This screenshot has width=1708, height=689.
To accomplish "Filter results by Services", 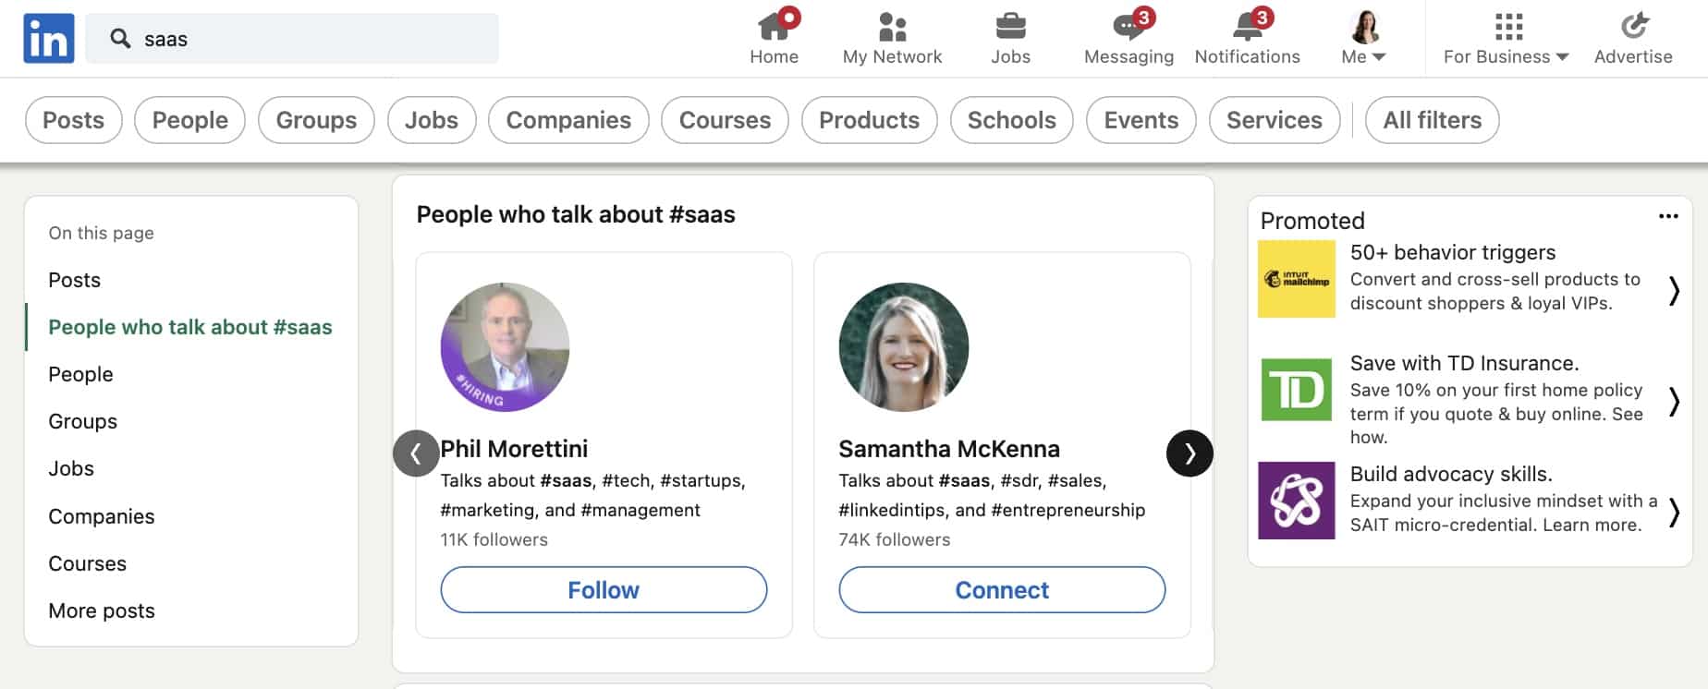I will click(1275, 120).
